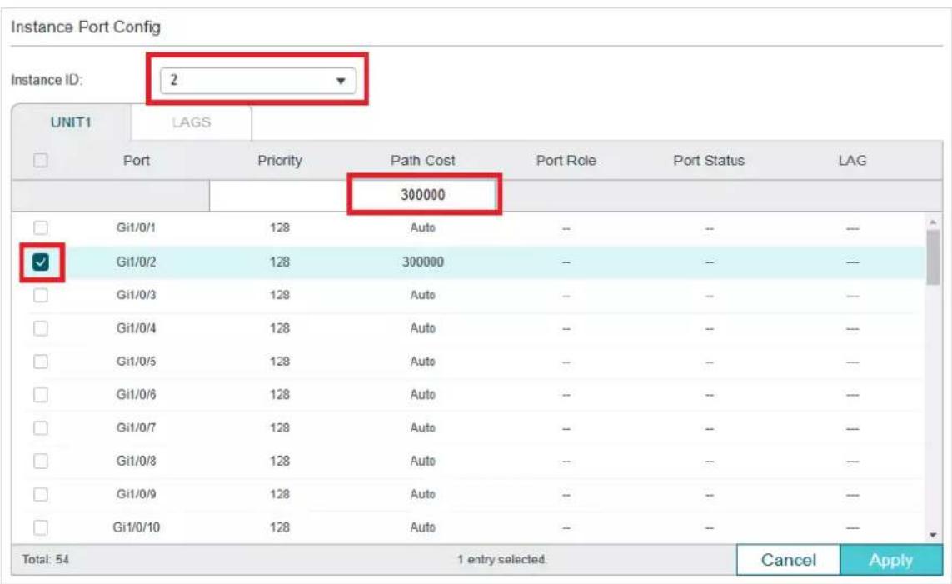Screen dimensions: 952x584
Task: Check the Gi1/0/1 row checkbox
Action: click(41, 227)
